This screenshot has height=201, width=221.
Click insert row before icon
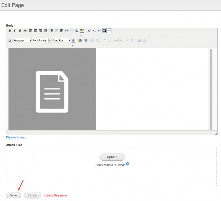pos(104,41)
